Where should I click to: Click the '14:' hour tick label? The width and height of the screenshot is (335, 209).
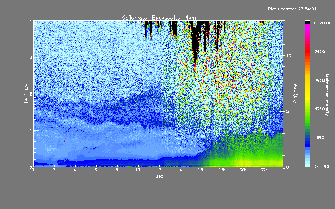180,170
